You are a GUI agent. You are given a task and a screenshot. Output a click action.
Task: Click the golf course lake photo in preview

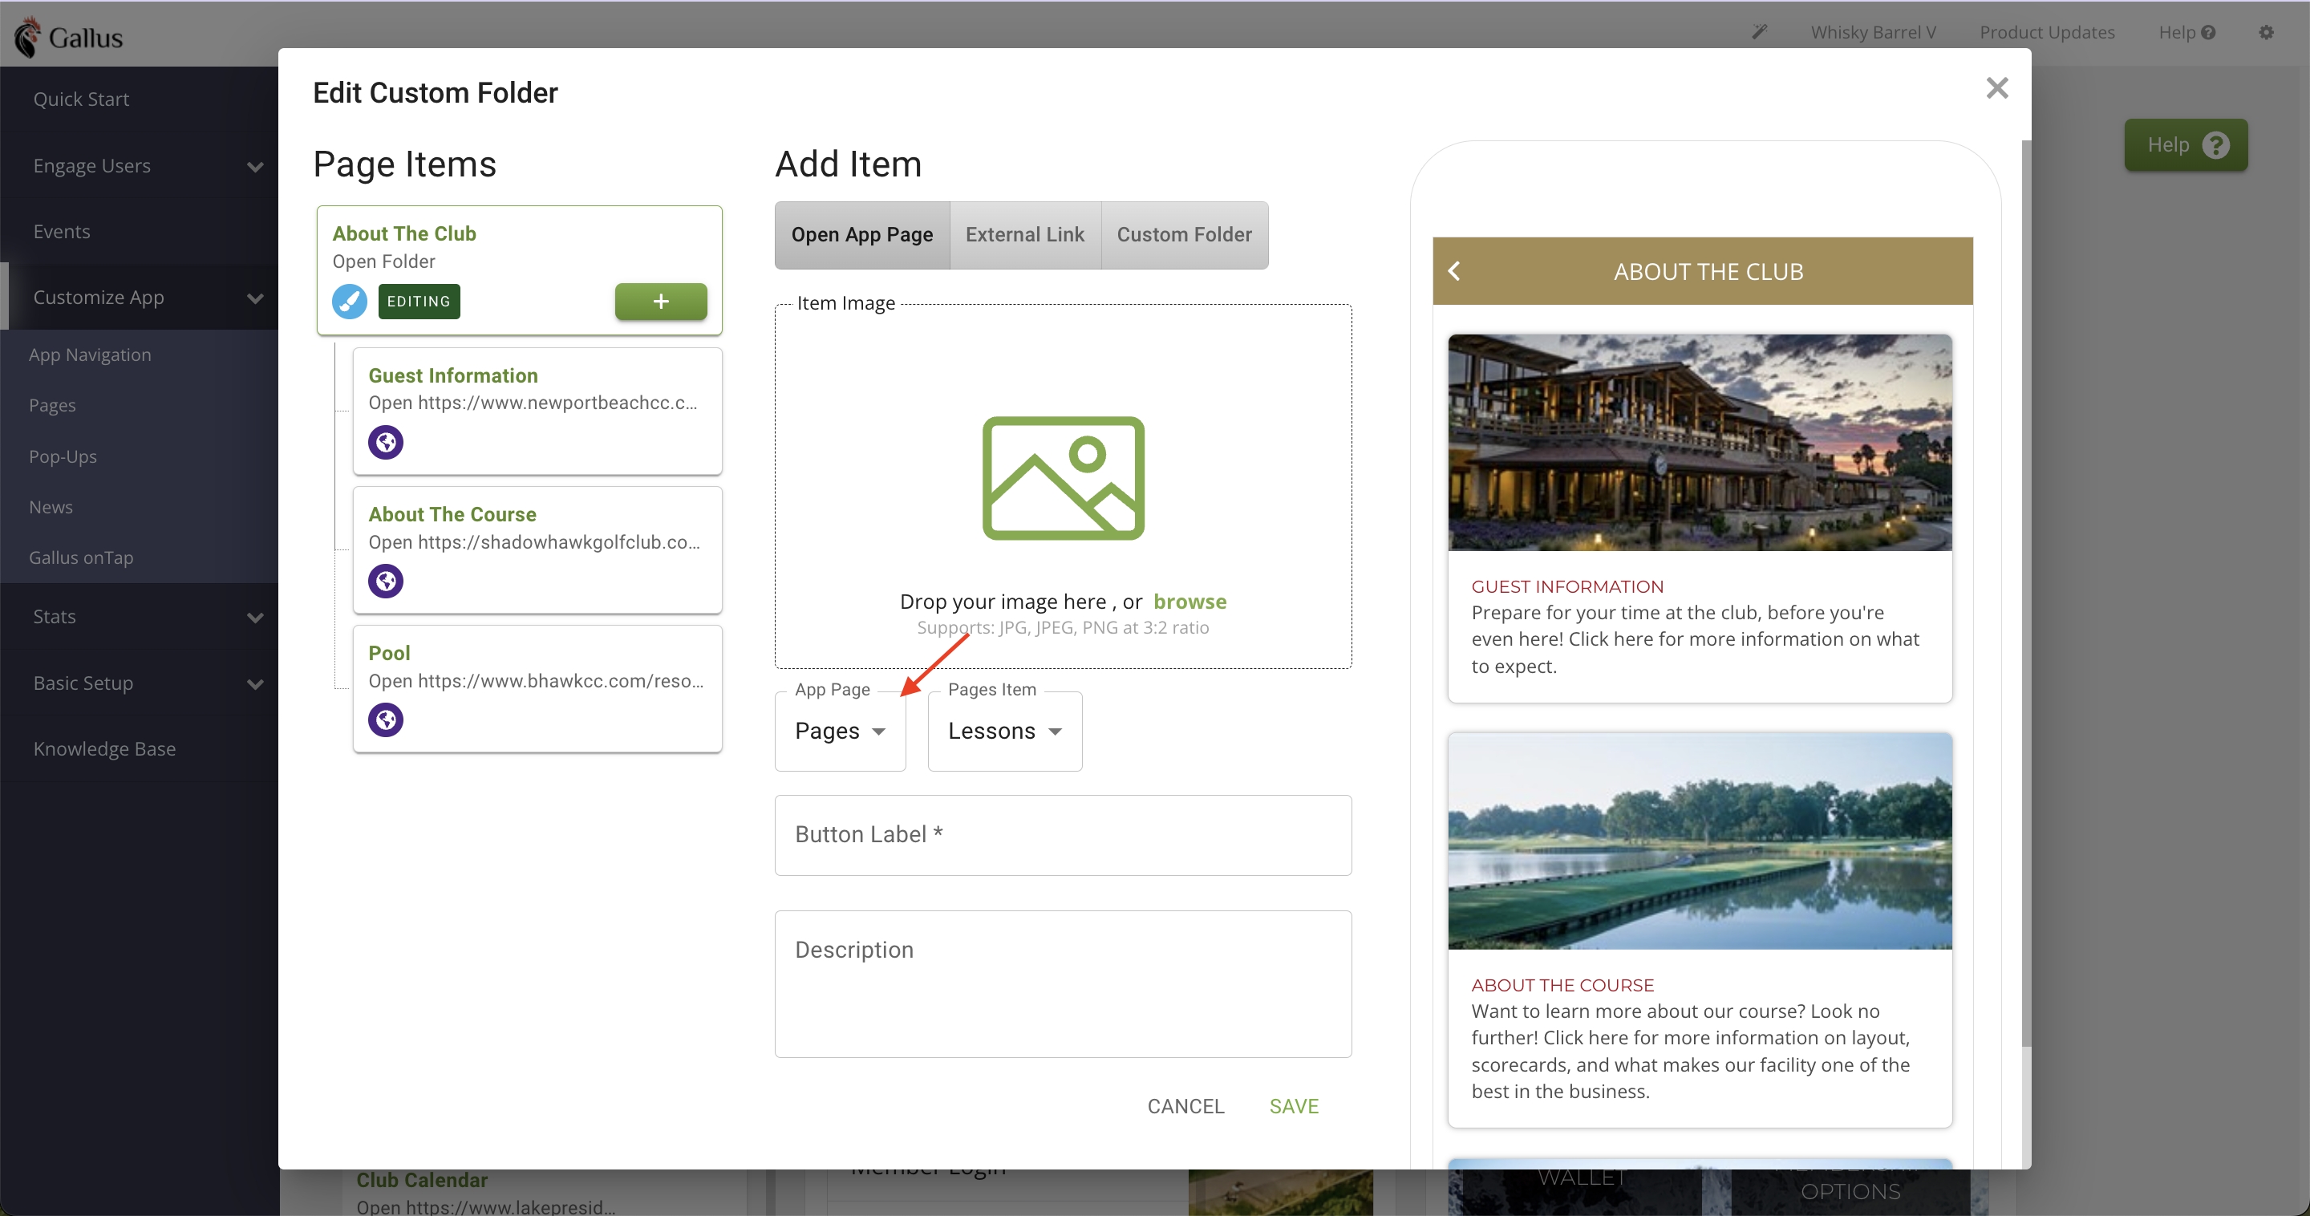click(x=1700, y=841)
